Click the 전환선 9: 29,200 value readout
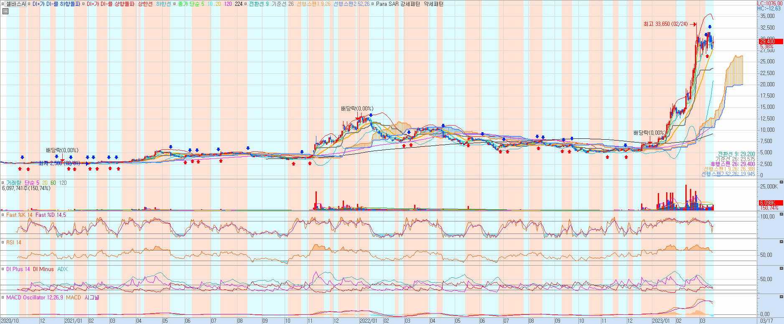This screenshot has width=784, height=324. (x=736, y=154)
